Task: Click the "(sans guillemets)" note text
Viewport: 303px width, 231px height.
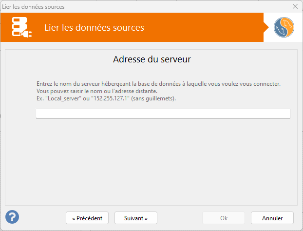Action: click(x=152, y=98)
